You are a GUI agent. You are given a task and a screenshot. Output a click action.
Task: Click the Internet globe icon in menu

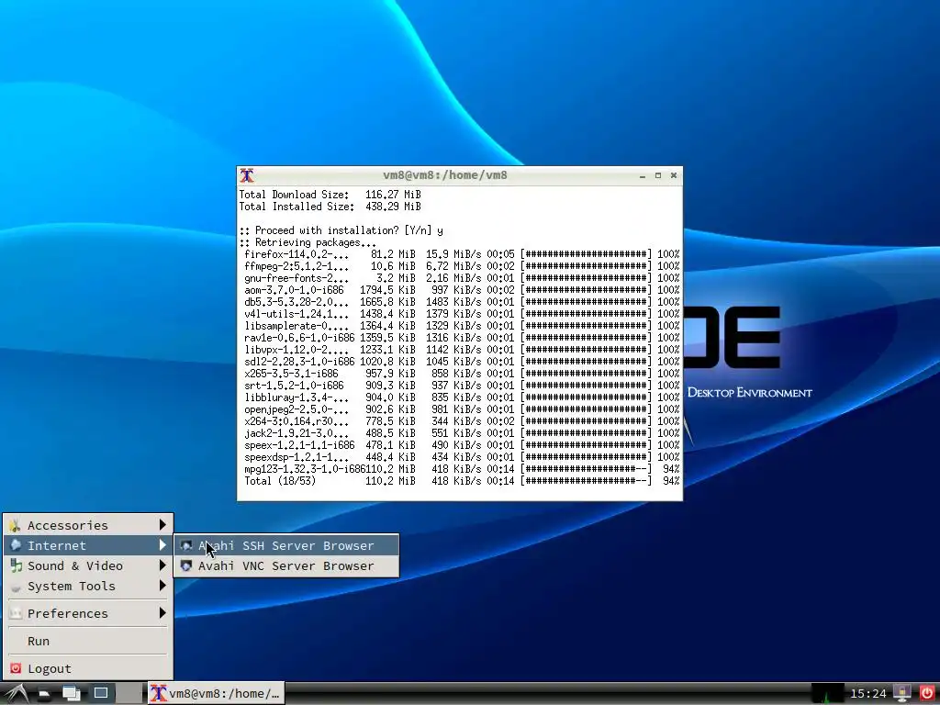point(16,545)
